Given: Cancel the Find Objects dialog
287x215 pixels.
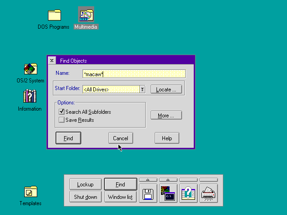Looking at the screenshot, I should pos(121,138).
